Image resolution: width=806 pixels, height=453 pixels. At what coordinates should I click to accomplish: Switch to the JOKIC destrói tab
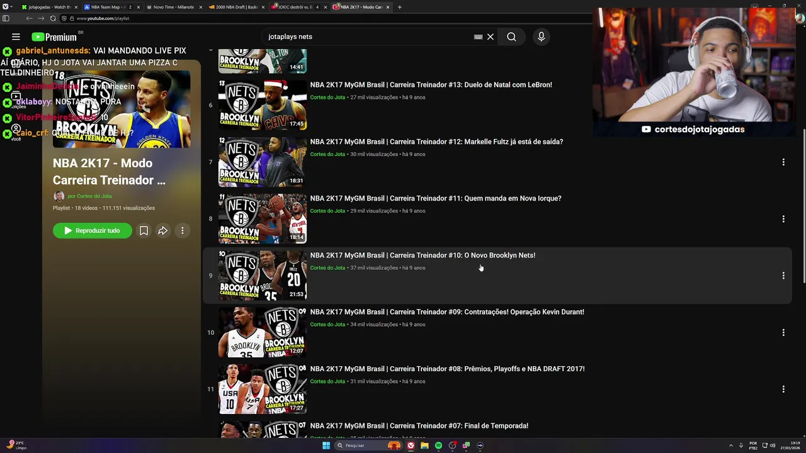[298, 7]
